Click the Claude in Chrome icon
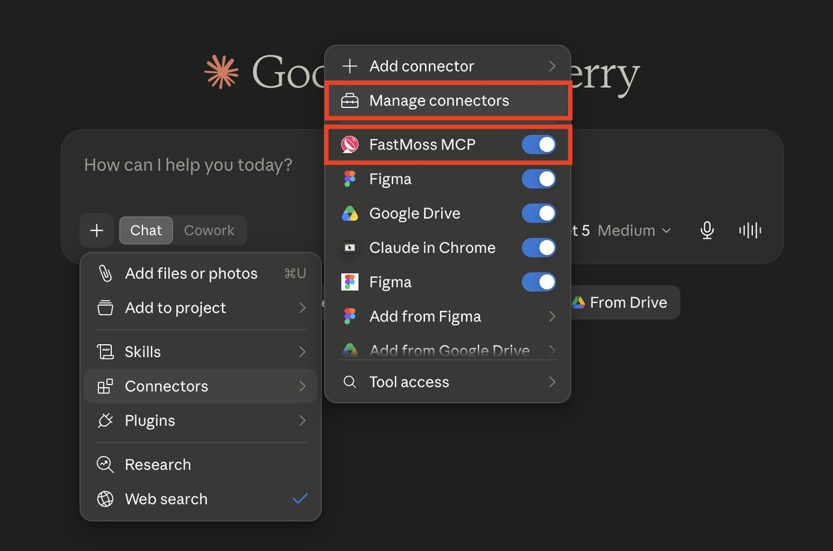 click(x=350, y=248)
